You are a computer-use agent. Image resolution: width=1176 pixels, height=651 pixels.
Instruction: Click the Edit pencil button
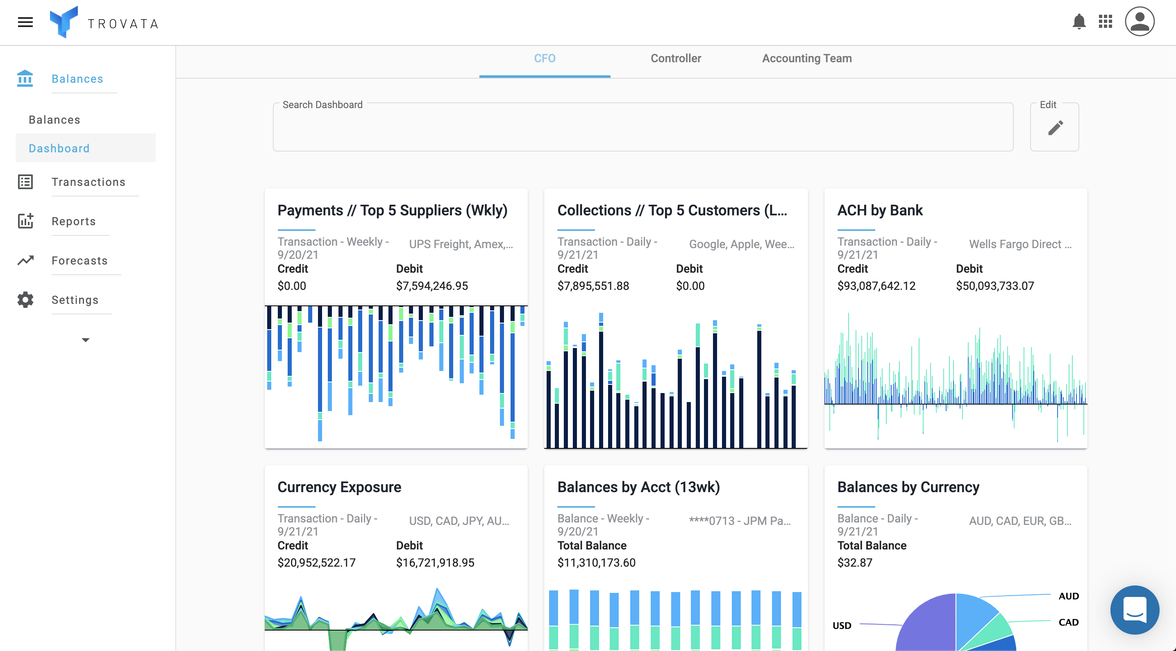[1055, 128]
